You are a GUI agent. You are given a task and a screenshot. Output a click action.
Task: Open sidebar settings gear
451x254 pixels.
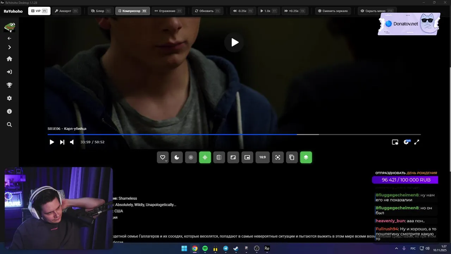[x=10, y=98]
